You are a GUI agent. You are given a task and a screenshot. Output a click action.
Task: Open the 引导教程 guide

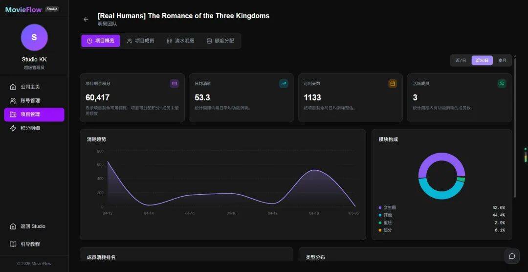(x=34, y=244)
